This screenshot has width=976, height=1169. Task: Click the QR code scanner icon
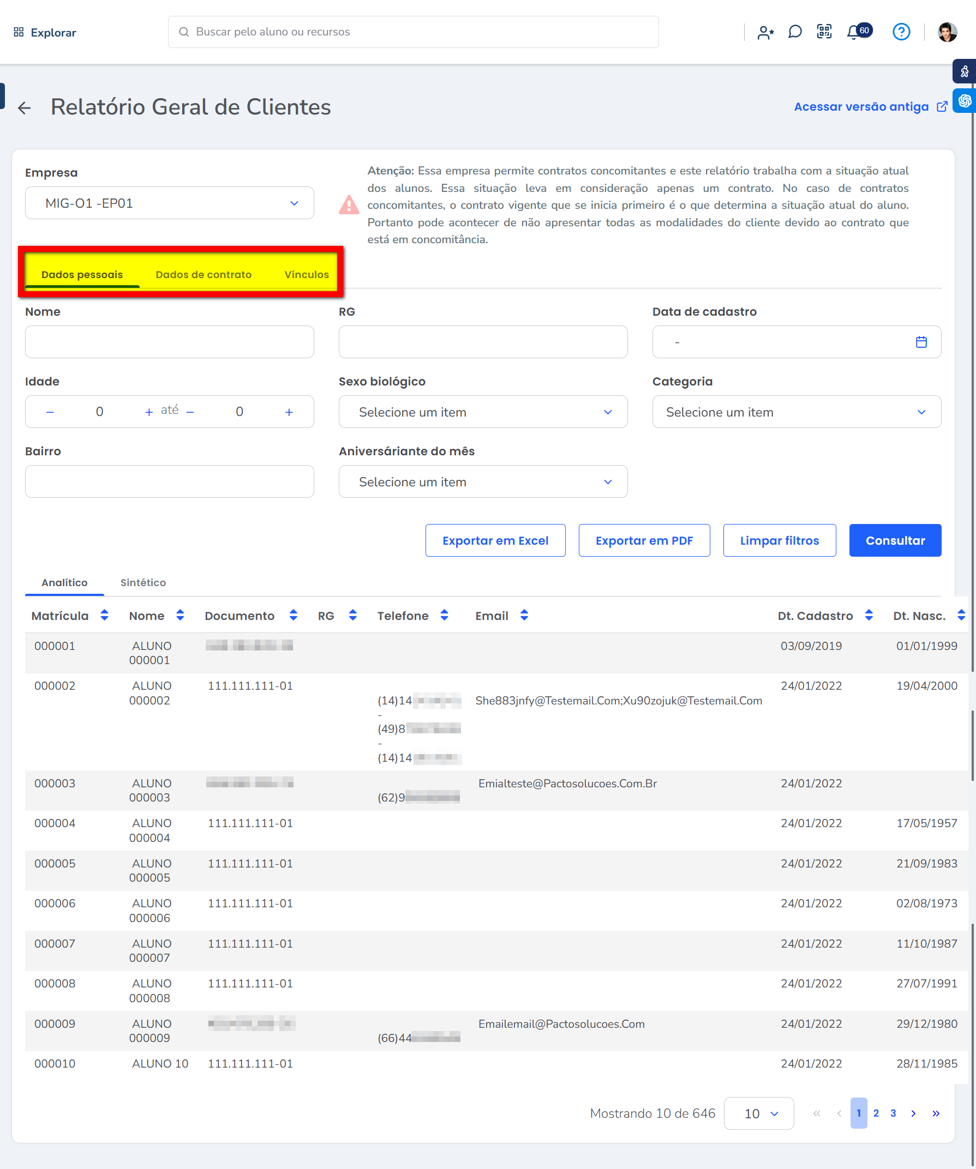coord(824,32)
